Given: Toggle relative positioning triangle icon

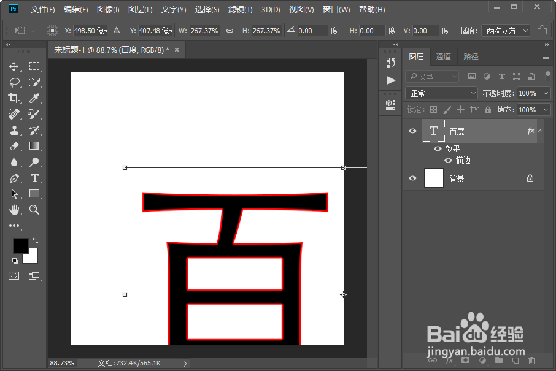Looking at the screenshot, I should pyautogui.click(x=117, y=31).
